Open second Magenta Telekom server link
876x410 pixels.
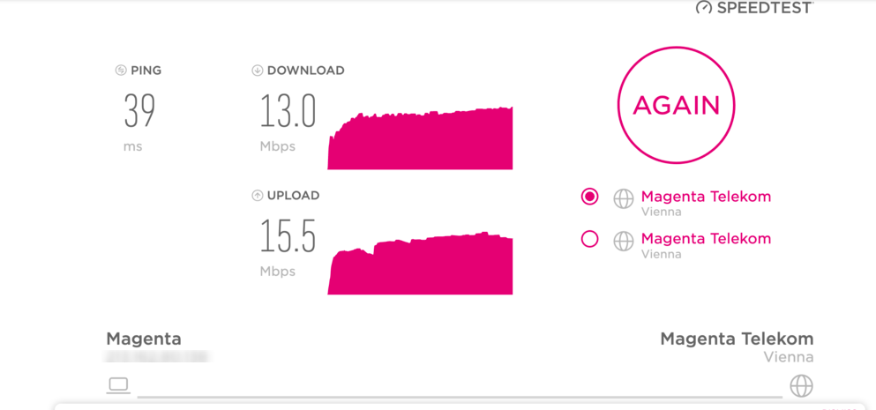click(706, 239)
